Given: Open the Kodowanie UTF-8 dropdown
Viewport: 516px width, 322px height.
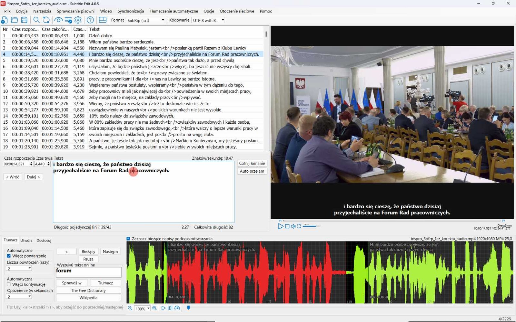Looking at the screenshot, I should tap(208, 20).
